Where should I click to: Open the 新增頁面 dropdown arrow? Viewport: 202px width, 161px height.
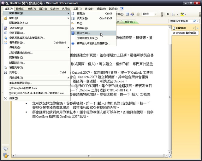point(193,28)
